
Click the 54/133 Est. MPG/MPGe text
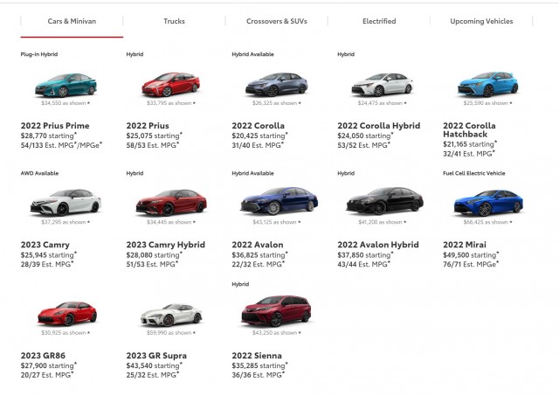pyautogui.click(x=61, y=145)
